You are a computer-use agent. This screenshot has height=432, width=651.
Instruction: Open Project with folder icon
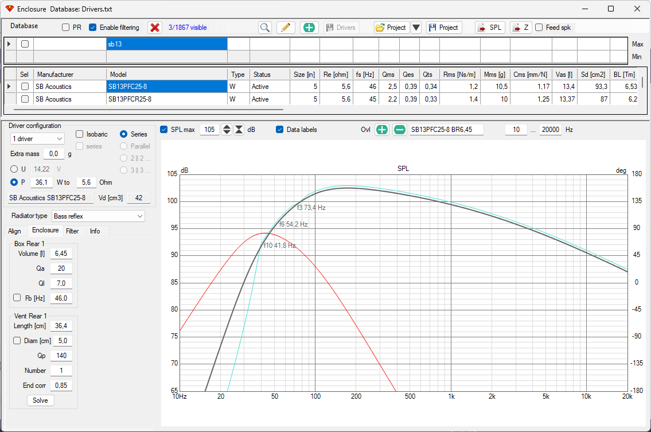pyautogui.click(x=392, y=28)
